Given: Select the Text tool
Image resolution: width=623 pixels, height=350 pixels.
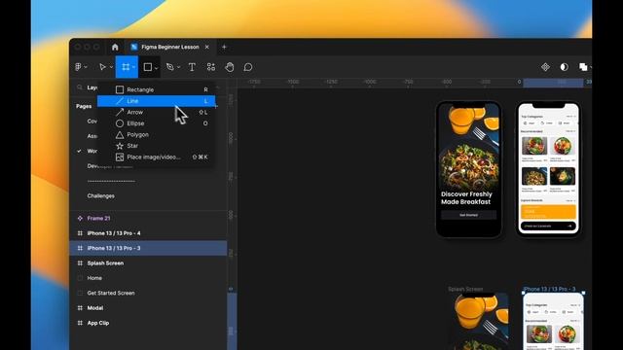Looking at the screenshot, I should click(x=192, y=67).
